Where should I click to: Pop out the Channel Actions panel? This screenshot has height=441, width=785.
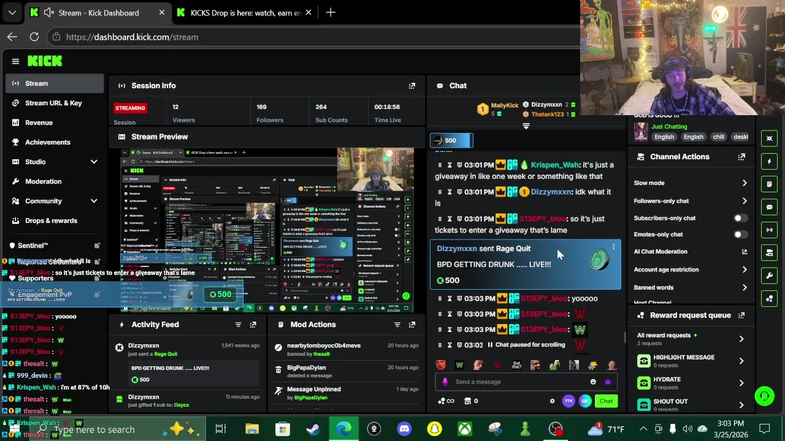741,157
